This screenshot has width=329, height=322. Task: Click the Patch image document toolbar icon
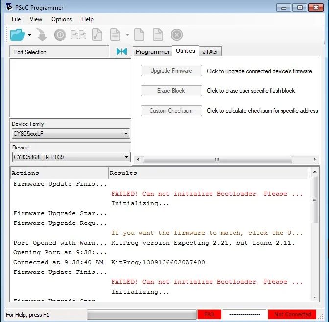[x=158, y=35]
